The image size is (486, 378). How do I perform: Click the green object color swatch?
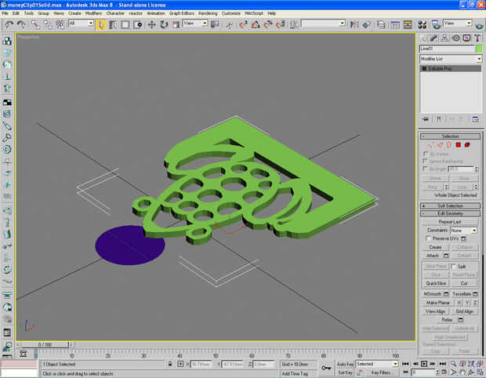tap(478, 49)
